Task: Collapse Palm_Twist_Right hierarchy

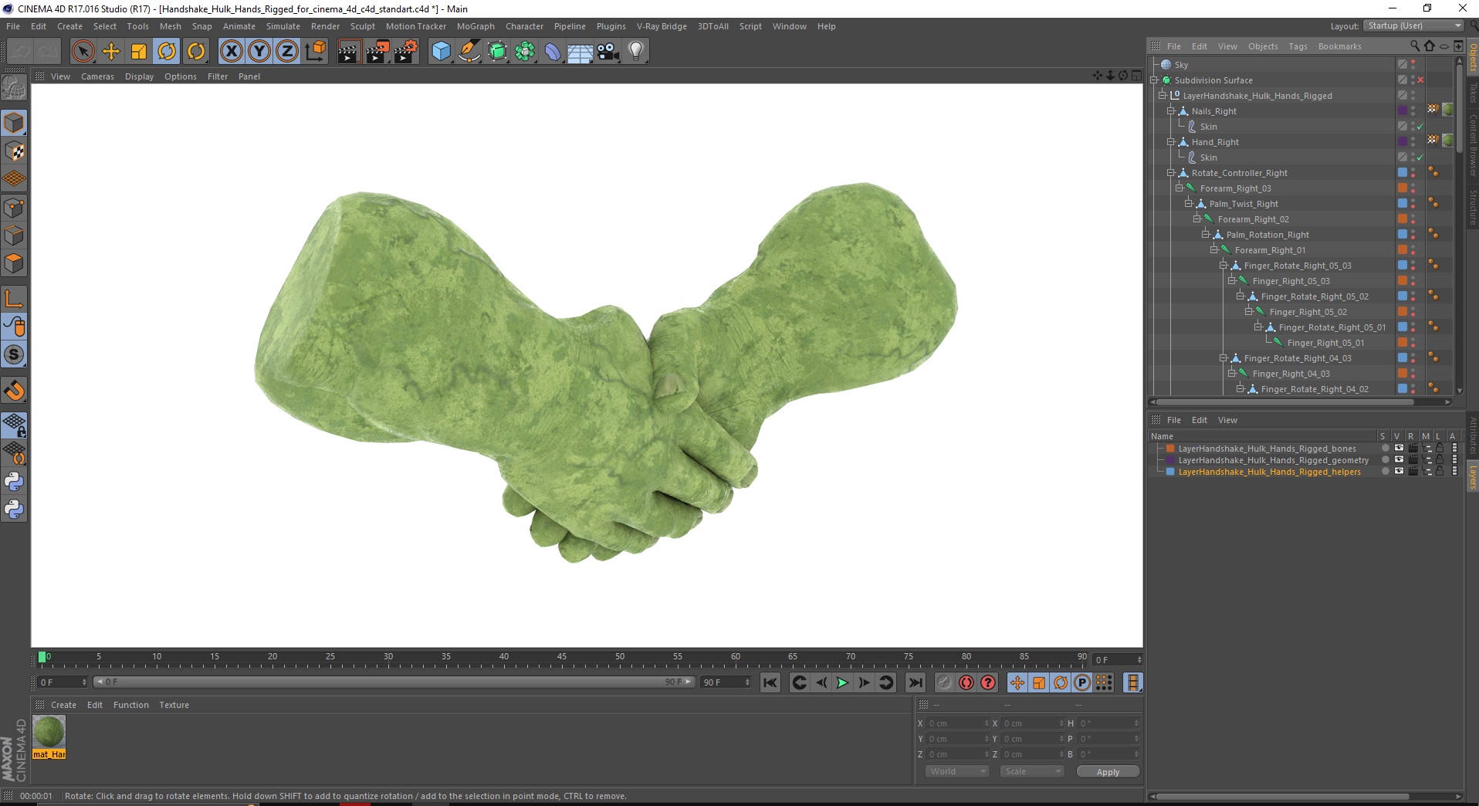Action: 1189,204
